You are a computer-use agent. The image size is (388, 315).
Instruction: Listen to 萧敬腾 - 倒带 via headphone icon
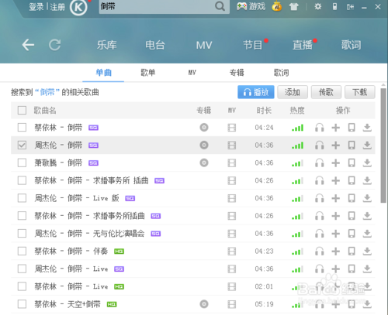pos(320,163)
